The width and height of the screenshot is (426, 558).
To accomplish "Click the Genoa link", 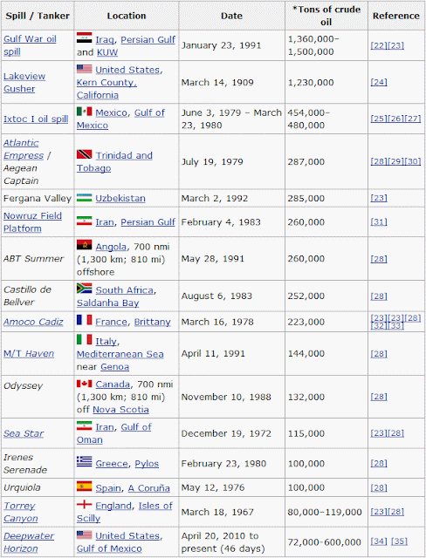I will click(114, 366).
